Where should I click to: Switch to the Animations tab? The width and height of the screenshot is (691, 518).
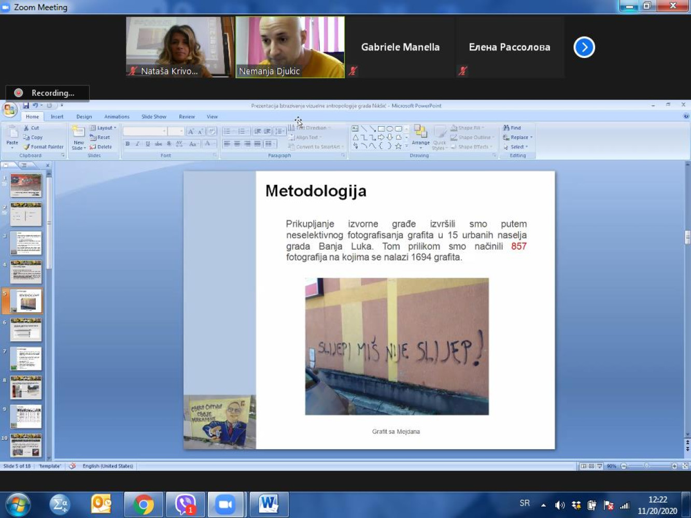coord(117,117)
